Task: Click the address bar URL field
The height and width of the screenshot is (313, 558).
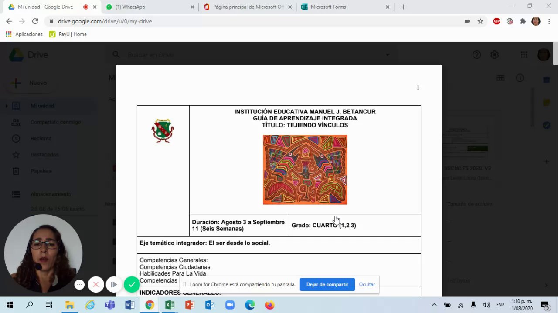Action: [x=257, y=21]
